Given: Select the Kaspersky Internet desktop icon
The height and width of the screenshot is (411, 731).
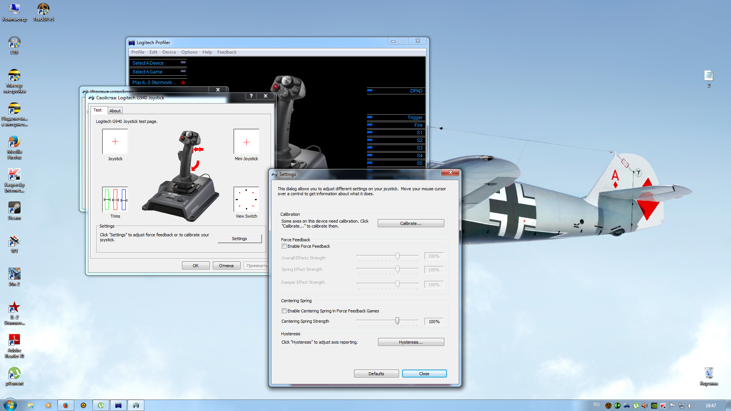Looking at the screenshot, I should [x=14, y=180].
